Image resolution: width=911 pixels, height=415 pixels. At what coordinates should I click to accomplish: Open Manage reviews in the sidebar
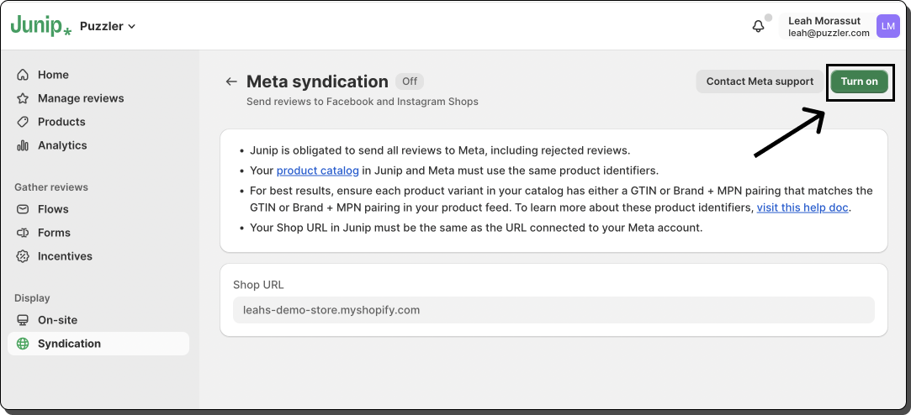[x=81, y=98]
